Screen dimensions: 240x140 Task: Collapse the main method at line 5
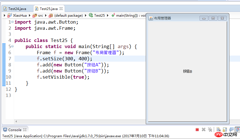tap(12, 46)
